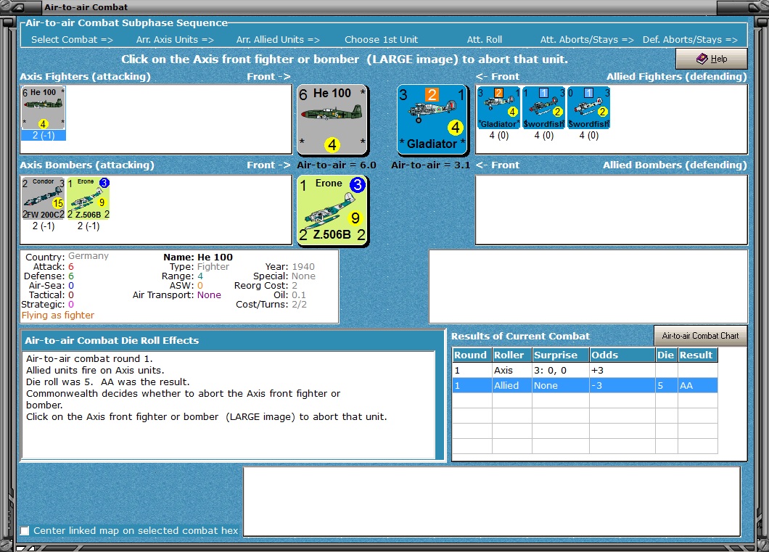Click the Arr. Axis Units subphase step
This screenshot has width=769, height=552.
pyautogui.click(x=175, y=40)
